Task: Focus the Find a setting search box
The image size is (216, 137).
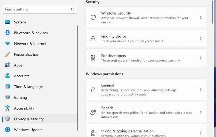Action: pos(36,9)
